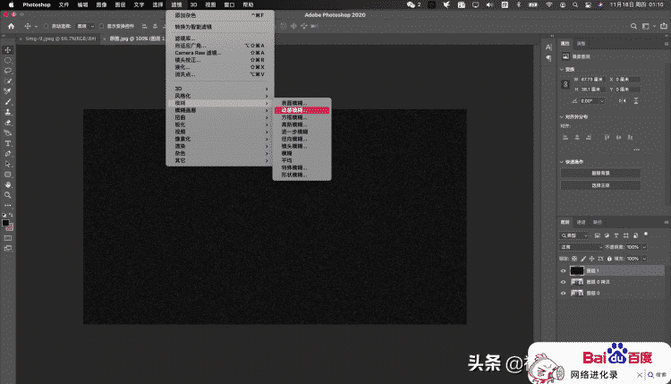This screenshot has height=384, width=671.
Task: Click the link width and height icon
Action: pyautogui.click(x=565, y=84)
